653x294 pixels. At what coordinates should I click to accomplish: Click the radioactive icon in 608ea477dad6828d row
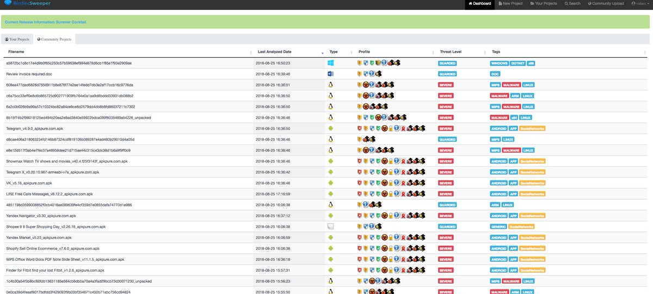point(366,85)
